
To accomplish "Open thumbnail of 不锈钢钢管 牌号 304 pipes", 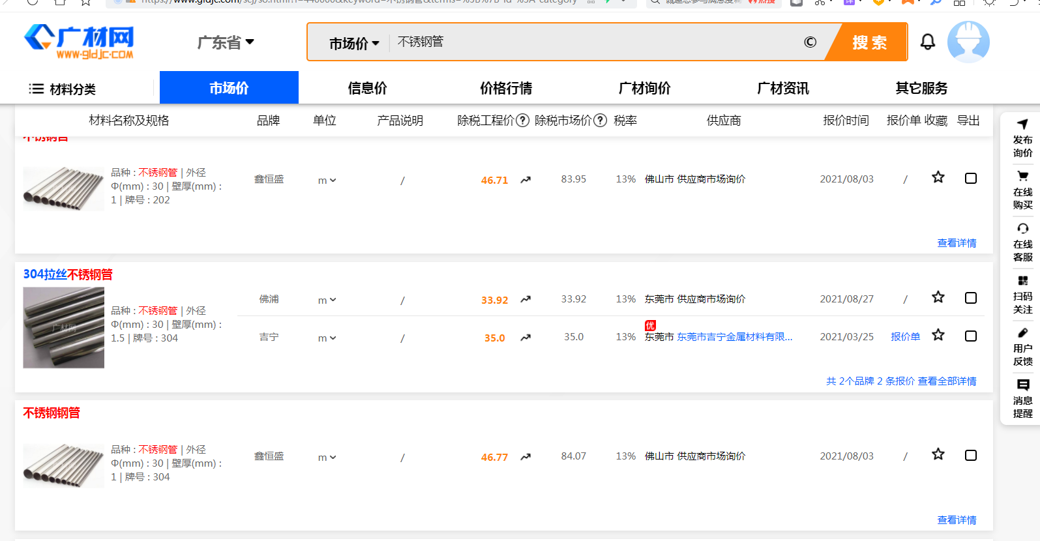I will [63, 465].
